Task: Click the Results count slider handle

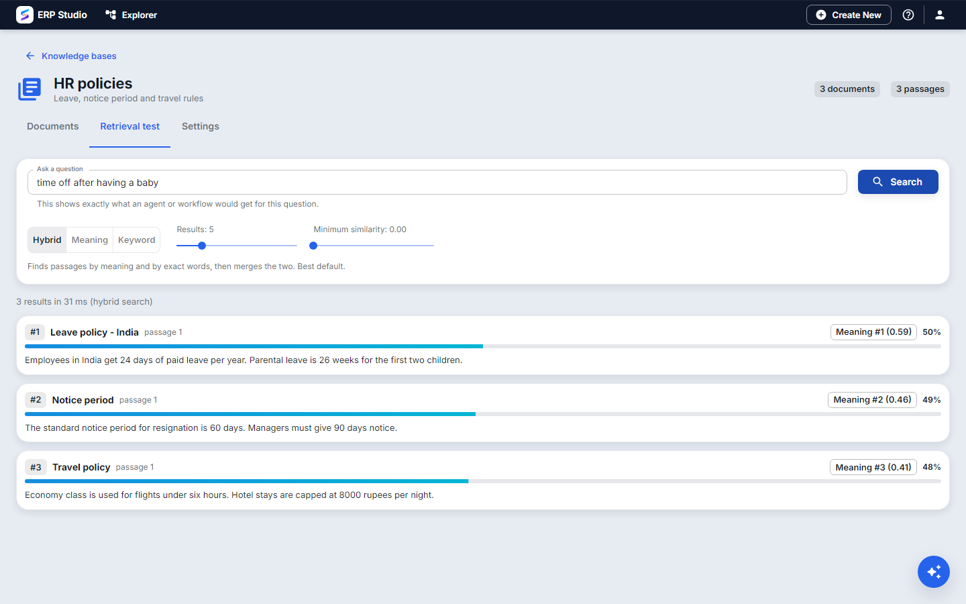Action: [x=202, y=246]
